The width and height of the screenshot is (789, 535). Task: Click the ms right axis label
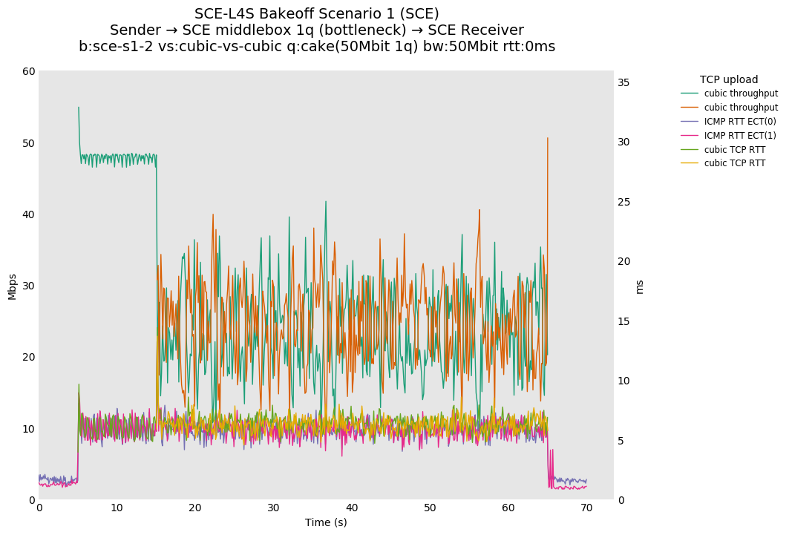[640, 286]
